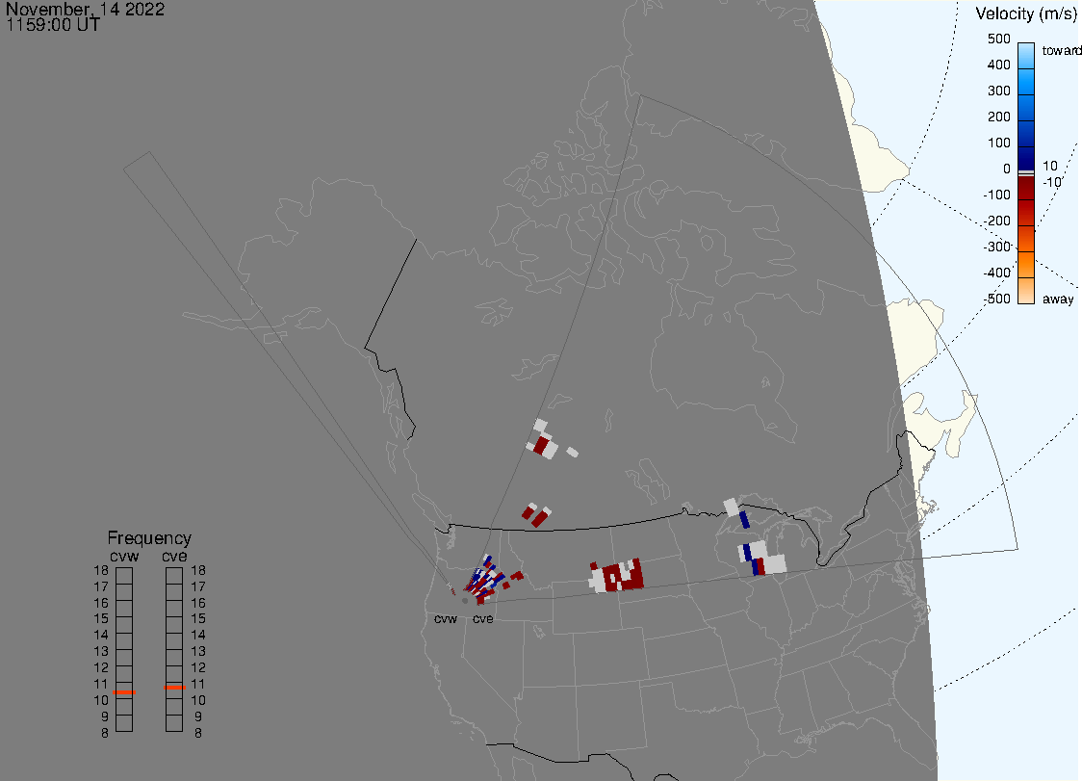Click the '-200' velocity scale label

[996, 221]
